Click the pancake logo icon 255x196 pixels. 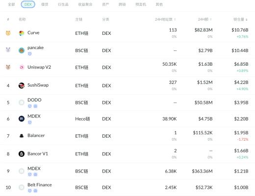(22, 50)
